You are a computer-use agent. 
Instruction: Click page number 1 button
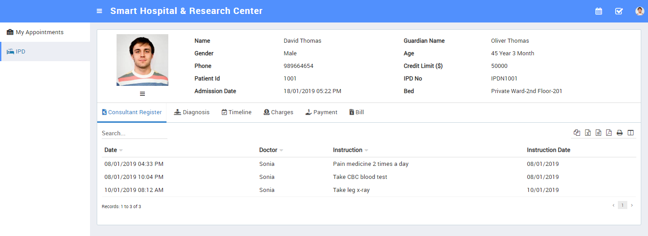(622, 205)
